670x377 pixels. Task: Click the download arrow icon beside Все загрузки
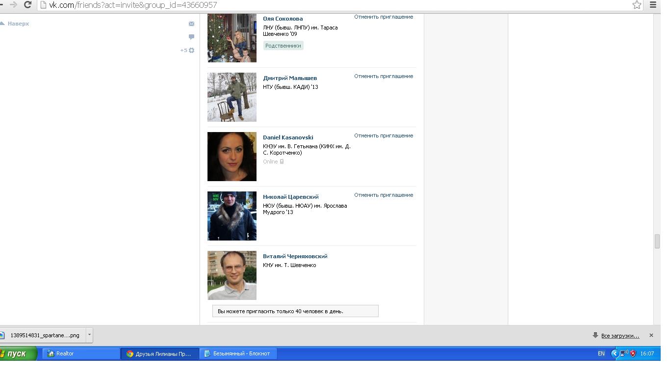[x=595, y=335]
